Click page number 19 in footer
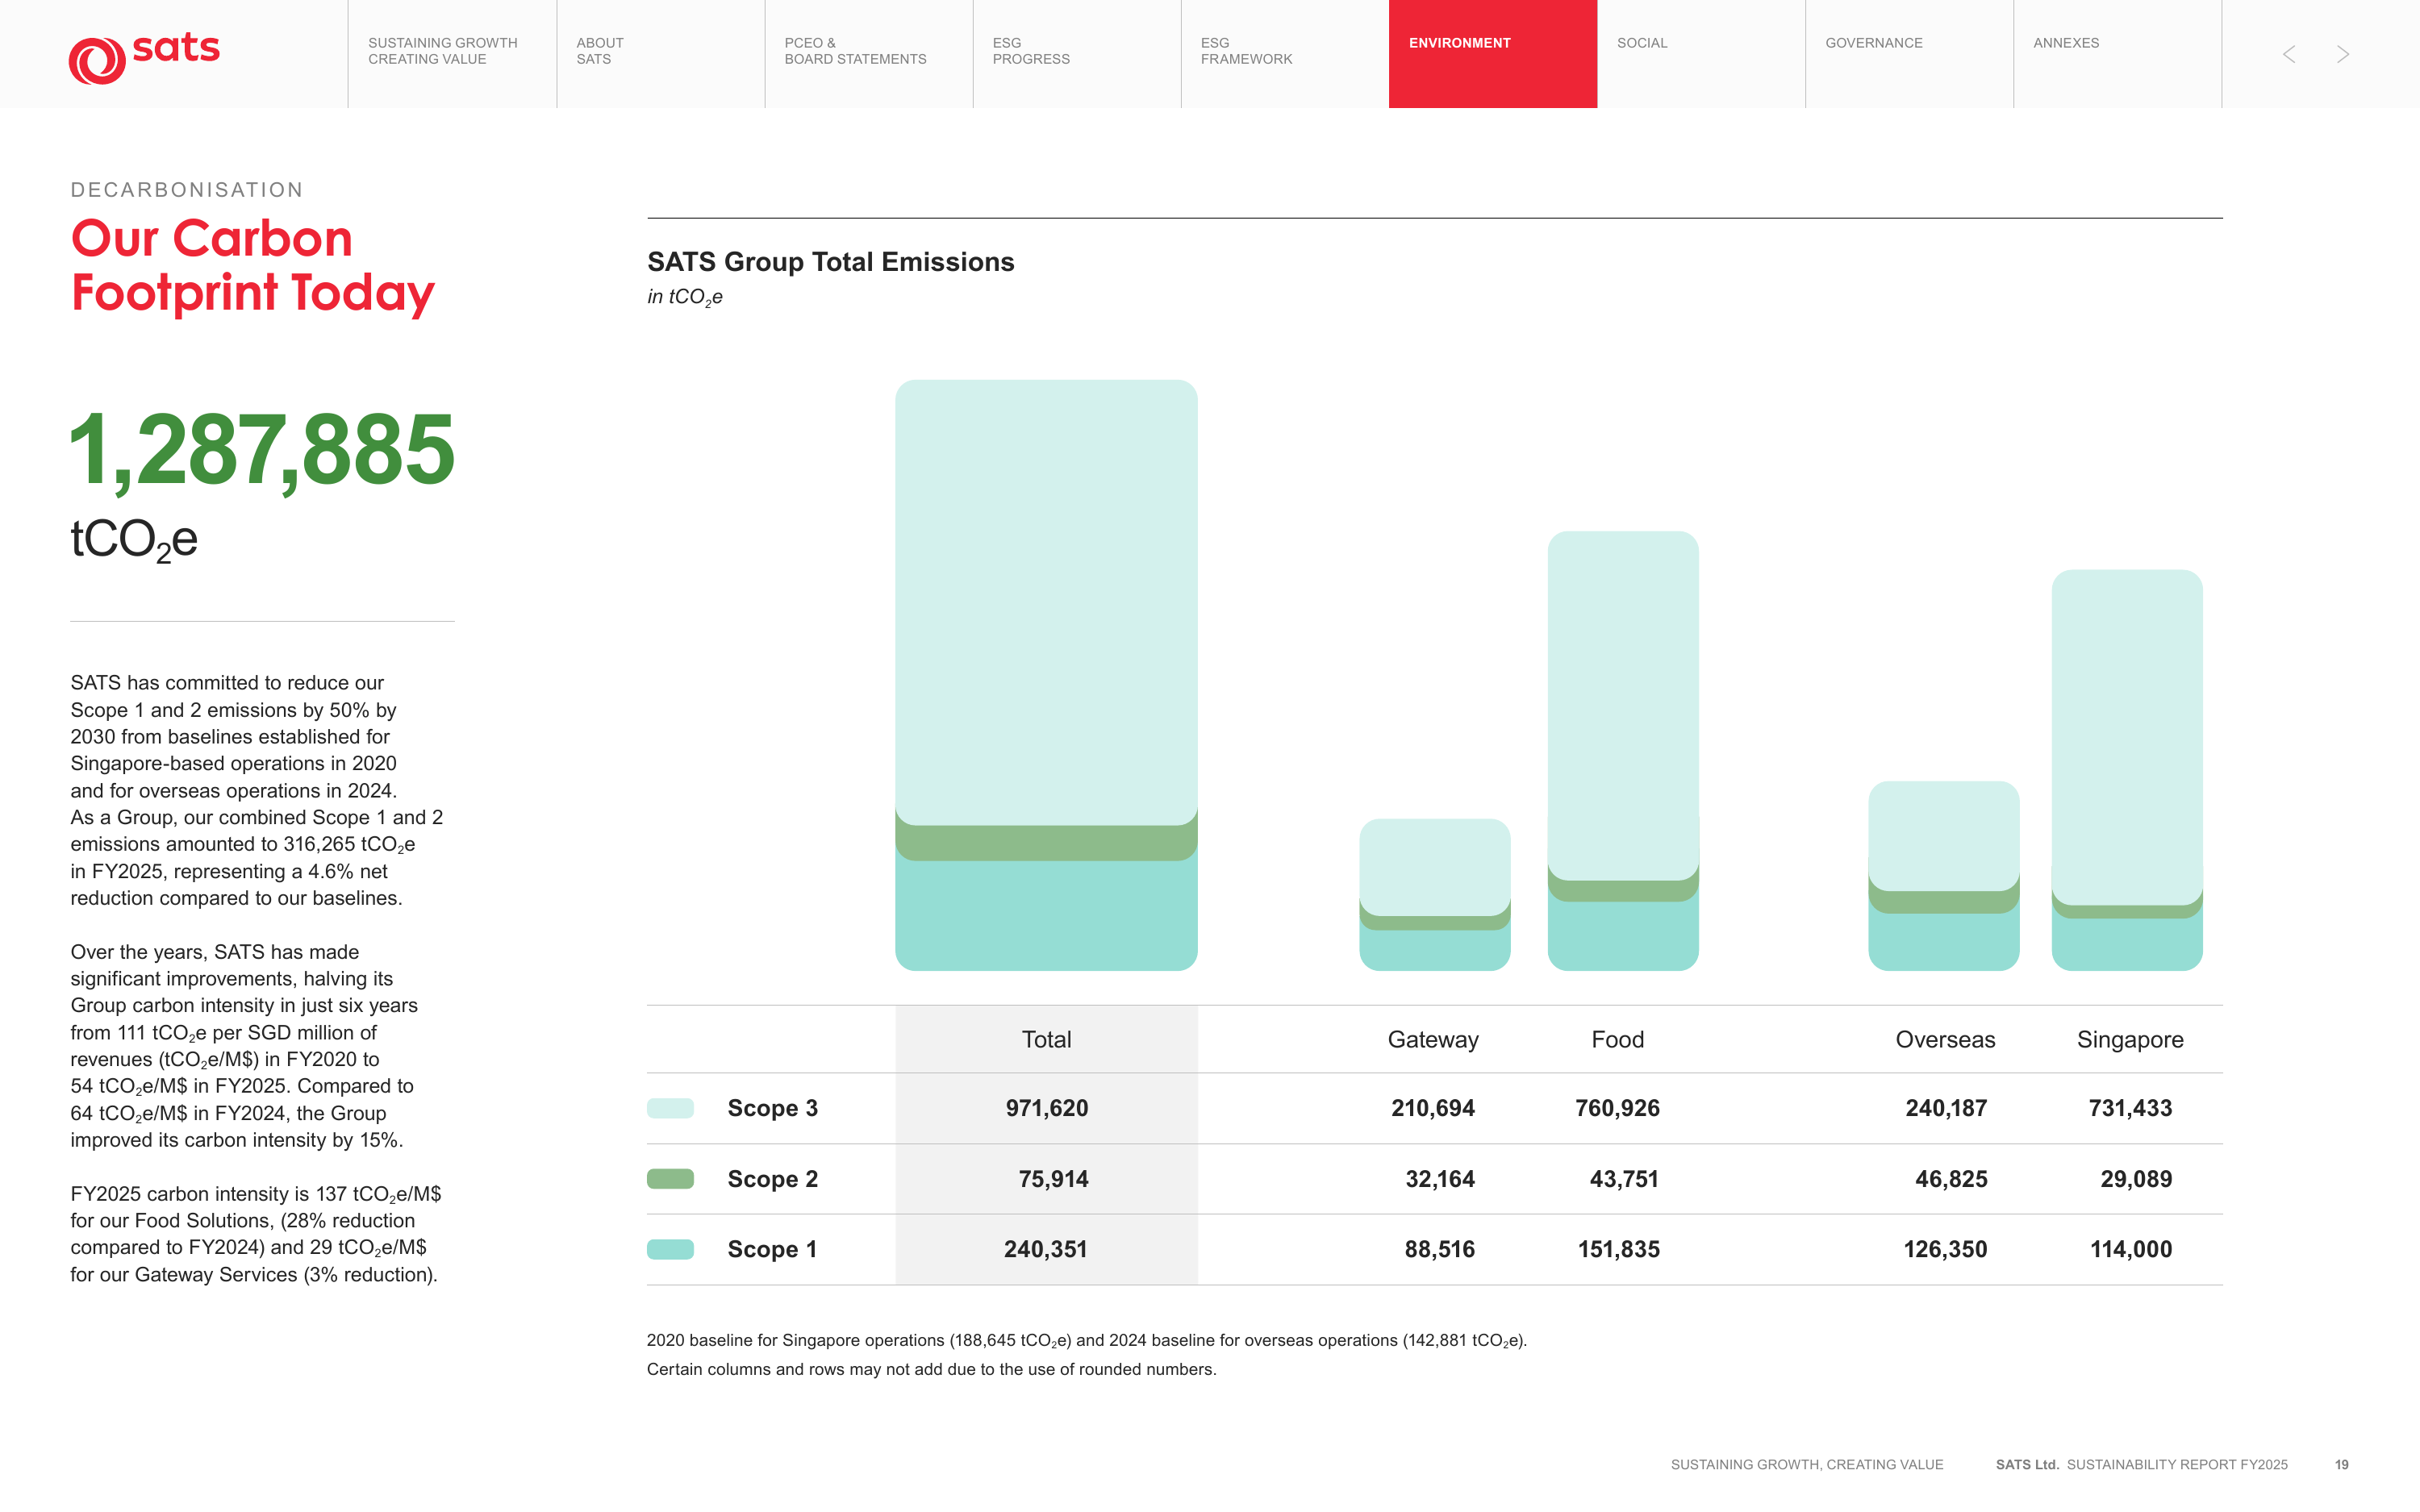This screenshot has height=1512, width=2420. tap(2341, 1465)
